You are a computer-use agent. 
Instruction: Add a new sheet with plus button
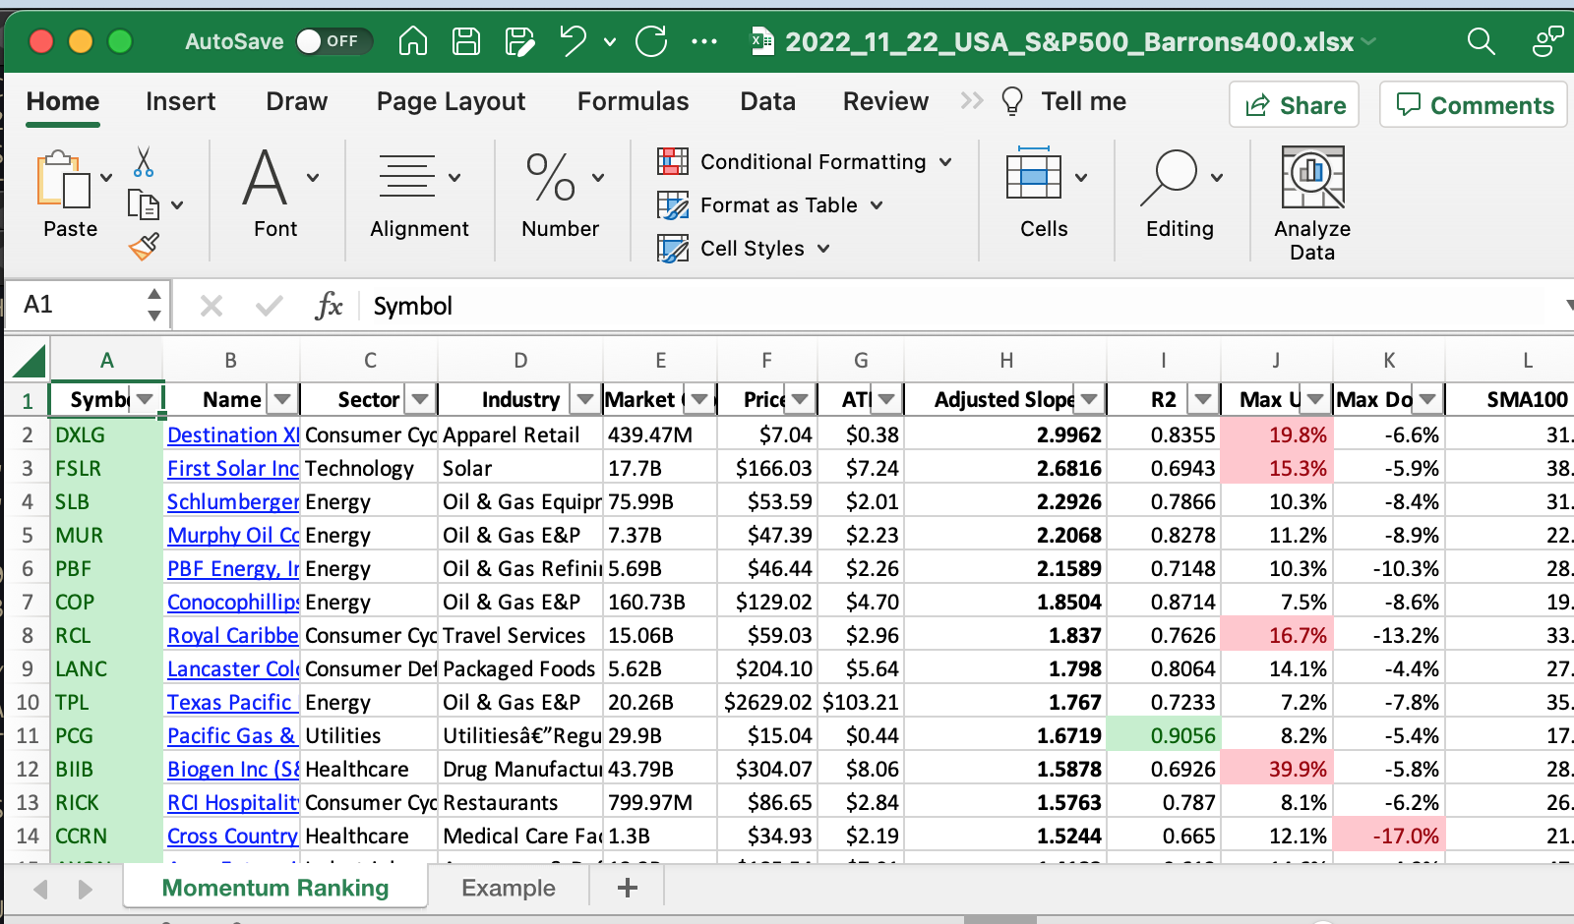pyautogui.click(x=627, y=888)
